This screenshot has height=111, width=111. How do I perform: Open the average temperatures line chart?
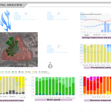point(96,25)
